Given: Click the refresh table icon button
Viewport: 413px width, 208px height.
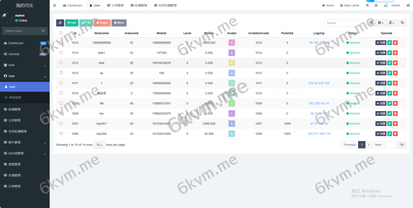Looking at the screenshot, I should coord(60,23).
